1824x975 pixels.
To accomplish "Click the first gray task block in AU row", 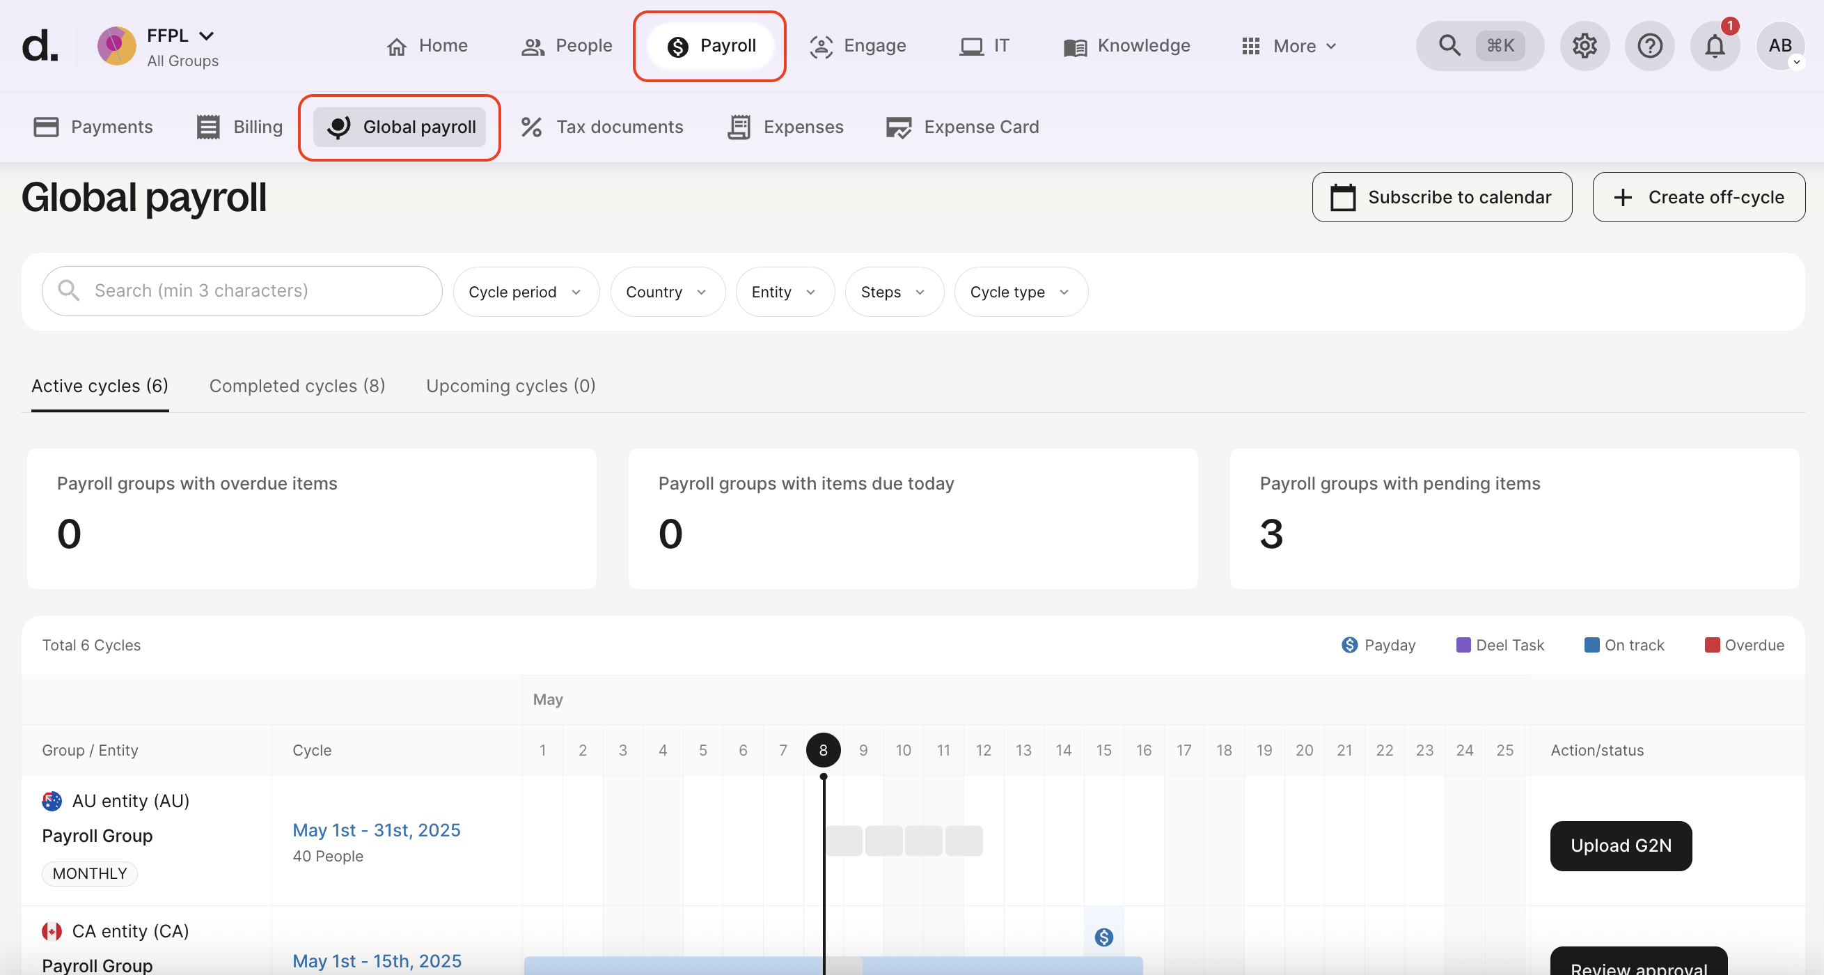I will coord(844,841).
